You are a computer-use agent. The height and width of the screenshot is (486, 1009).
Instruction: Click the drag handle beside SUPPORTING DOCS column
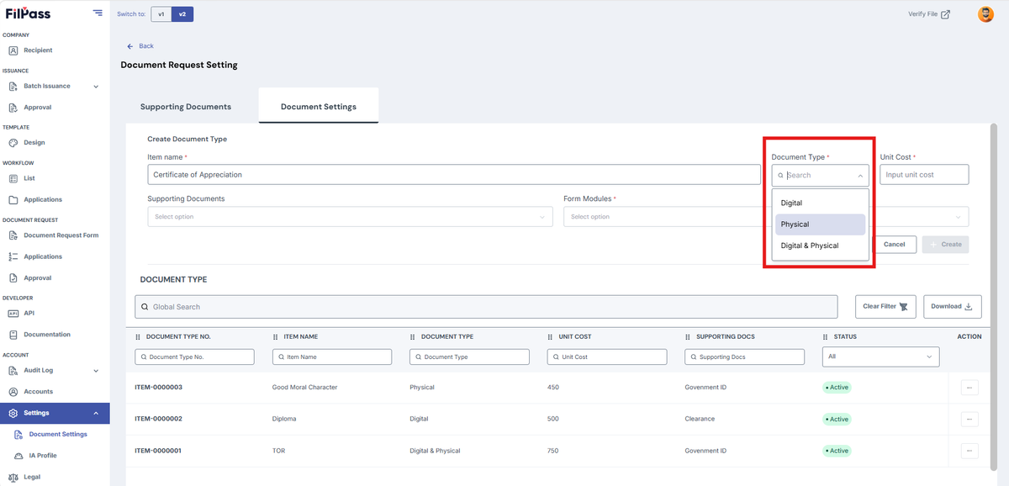tap(688, 336)
